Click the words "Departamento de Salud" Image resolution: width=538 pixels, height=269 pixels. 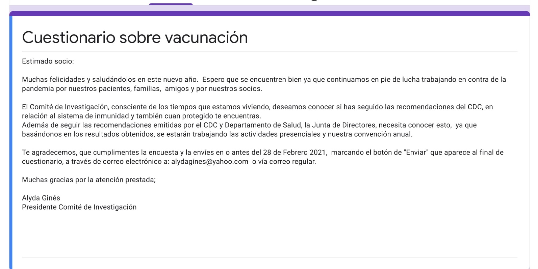tap(263, 125)
